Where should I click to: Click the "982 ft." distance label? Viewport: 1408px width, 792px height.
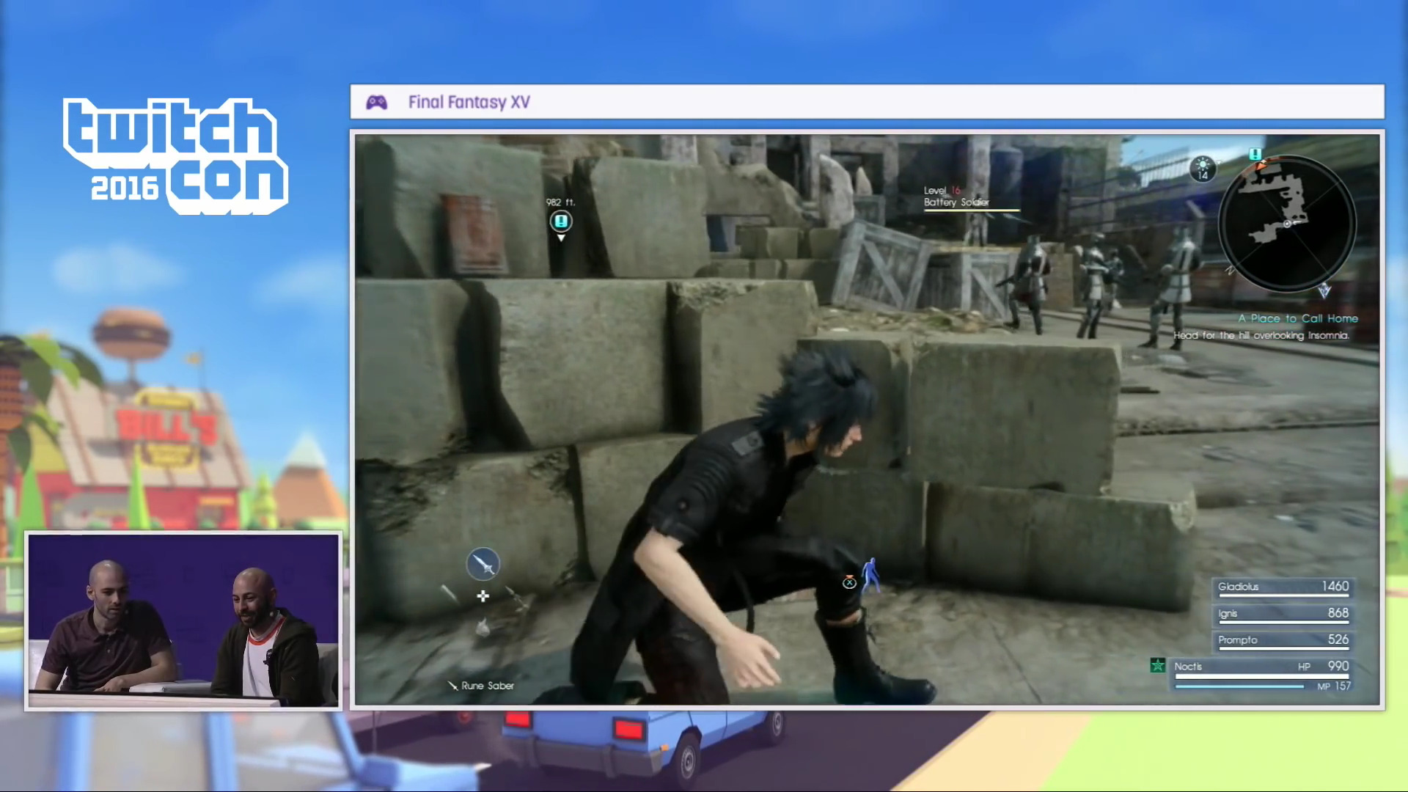click(x=560, y=202)
